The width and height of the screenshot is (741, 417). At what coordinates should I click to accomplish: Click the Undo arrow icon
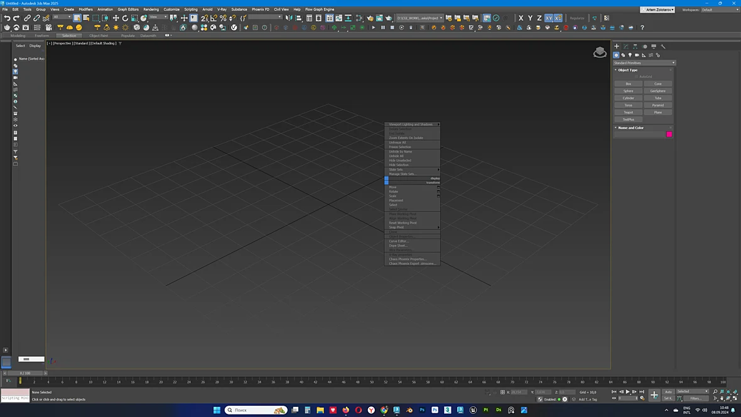[x=7, y=18]
